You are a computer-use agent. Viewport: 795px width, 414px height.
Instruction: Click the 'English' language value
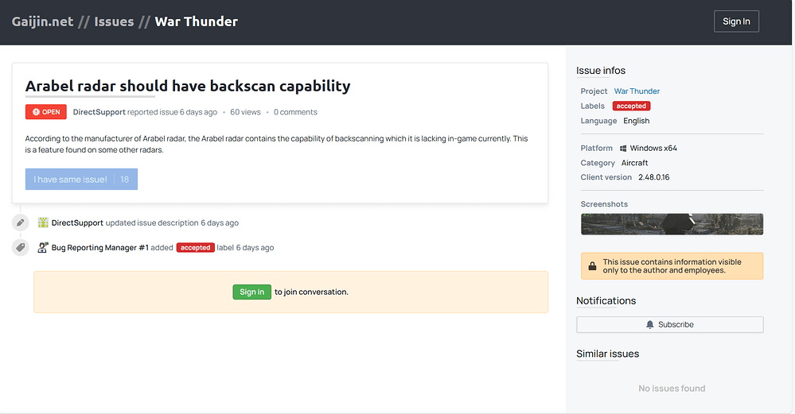[637, 121]
